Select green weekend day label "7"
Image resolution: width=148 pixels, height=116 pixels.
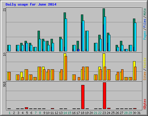click(x=36, y=113)
